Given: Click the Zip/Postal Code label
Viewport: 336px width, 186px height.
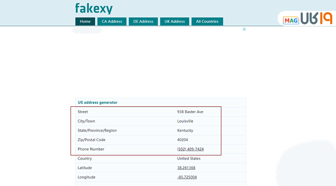Looking at the screenshot, I should pos(91,139).
